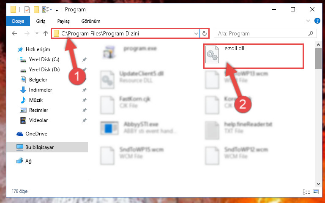Screen dimensions: 325x203
Task: Click the search magnifier icon
Action: (x=311, y=33)
